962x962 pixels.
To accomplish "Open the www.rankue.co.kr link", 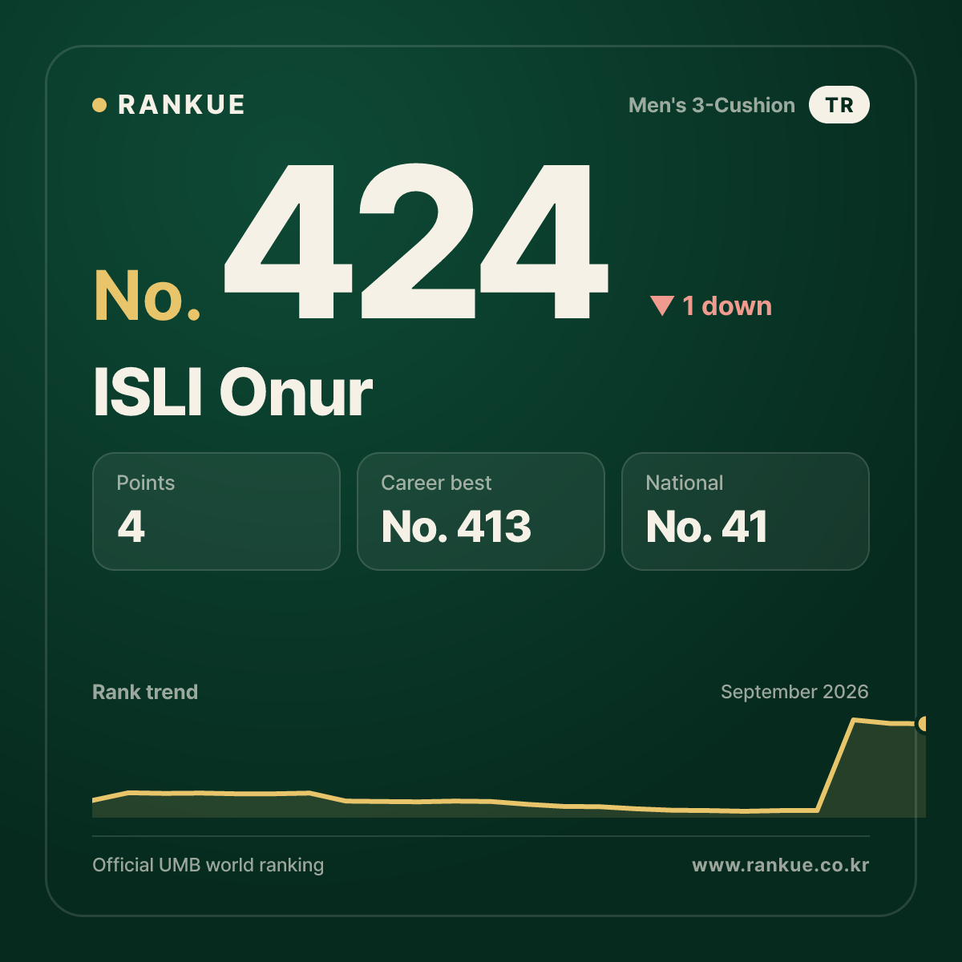I will tap(781, 865).
